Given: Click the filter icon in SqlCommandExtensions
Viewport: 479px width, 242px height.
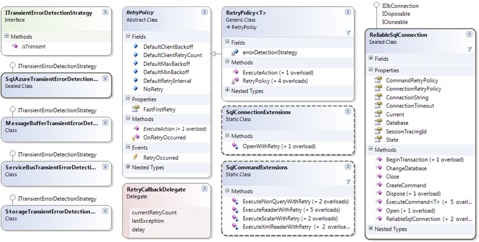Looking at the screenshot, I should [x=348, y=182].
